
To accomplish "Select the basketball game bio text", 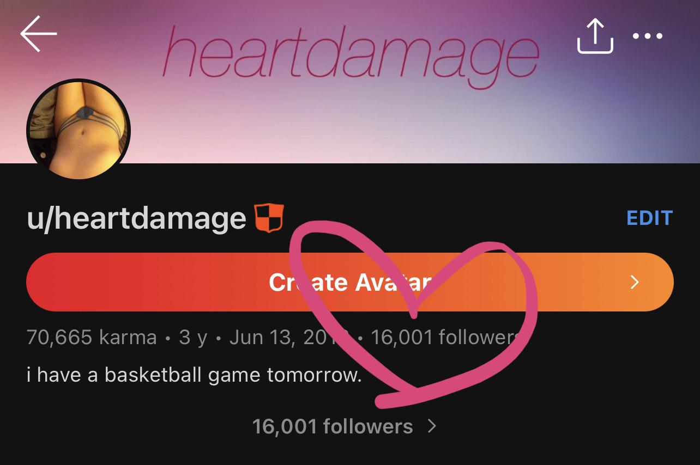I will click(194, 375).
